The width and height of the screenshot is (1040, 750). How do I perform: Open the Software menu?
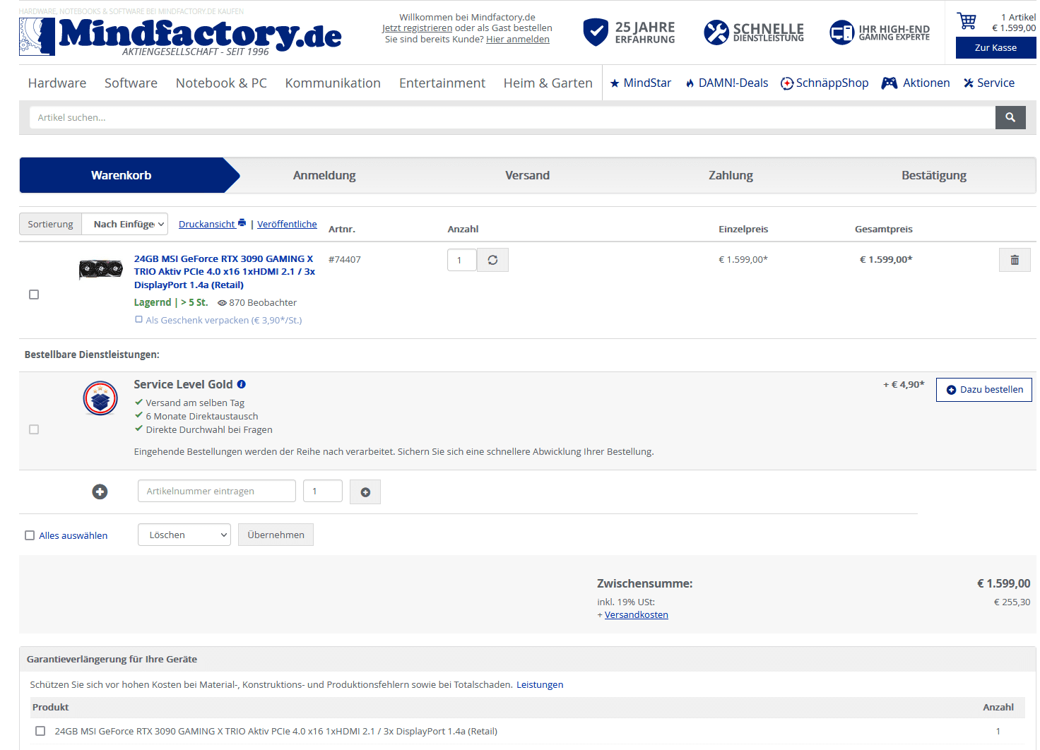(x=131, y=83)
